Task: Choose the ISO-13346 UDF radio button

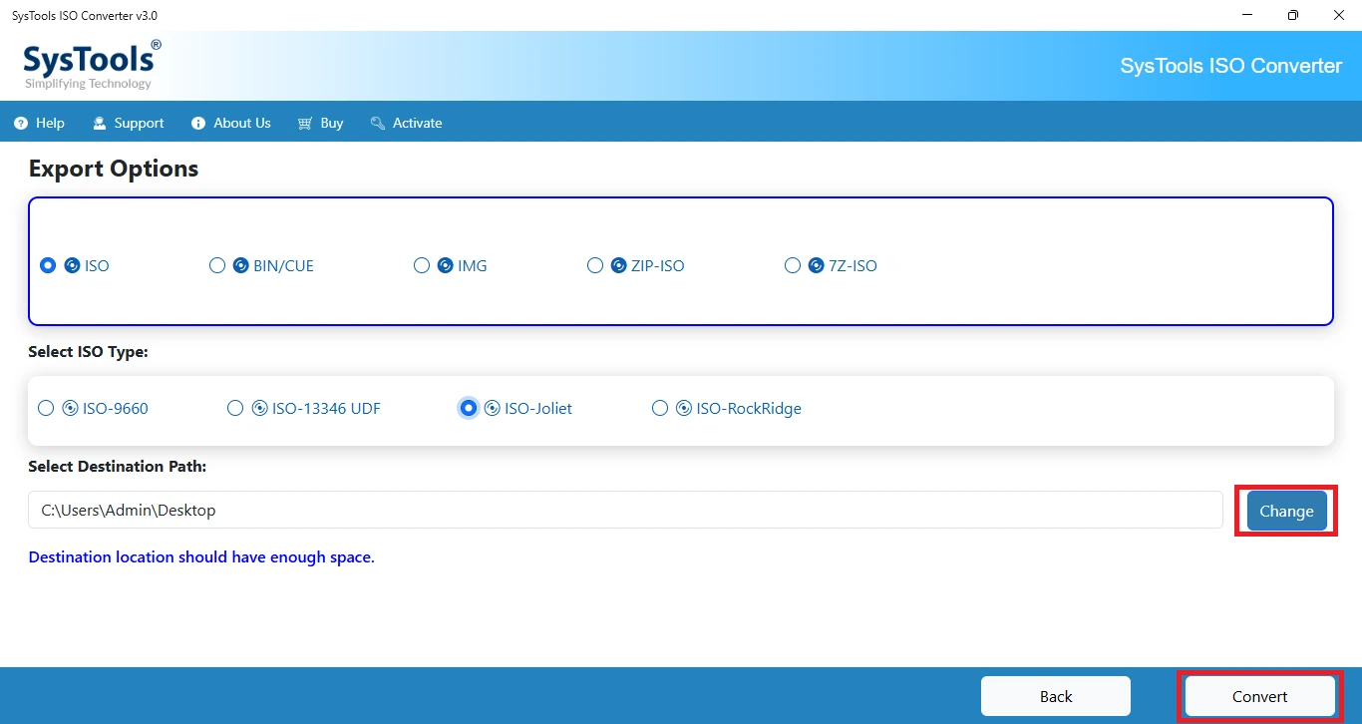Action: pos(235,408)
